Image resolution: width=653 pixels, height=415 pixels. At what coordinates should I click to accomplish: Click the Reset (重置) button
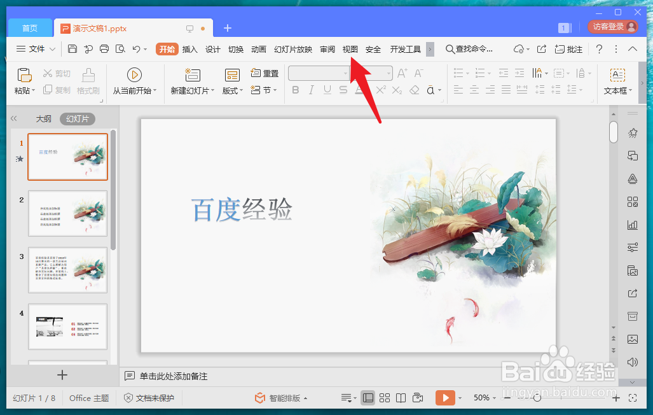click(265, 73)
